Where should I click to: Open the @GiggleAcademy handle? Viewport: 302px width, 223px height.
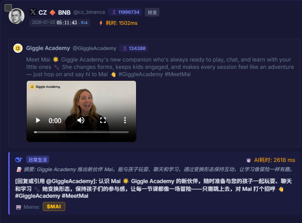tap(94, 48)
